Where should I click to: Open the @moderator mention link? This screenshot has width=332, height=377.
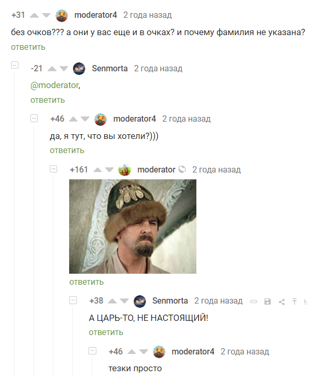(54, 85)
